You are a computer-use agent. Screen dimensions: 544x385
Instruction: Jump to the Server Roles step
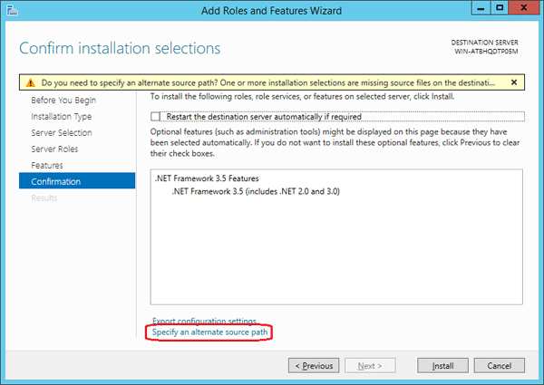click(54, 149)
